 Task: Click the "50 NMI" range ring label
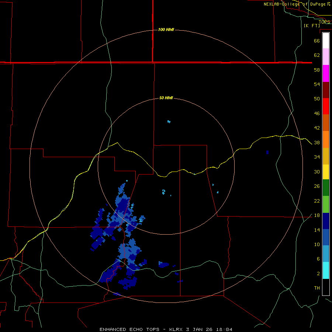(x=166, y=98)
